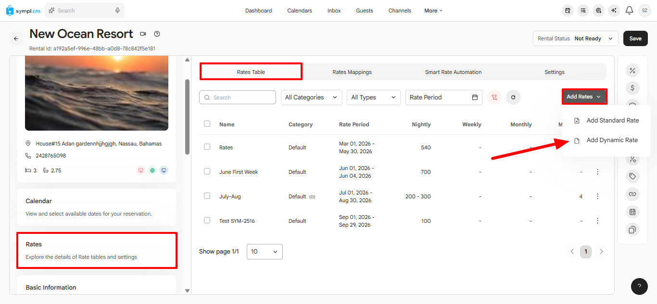
Task: Switch to the Rates Mappings tab
Action: pos(352,72)
